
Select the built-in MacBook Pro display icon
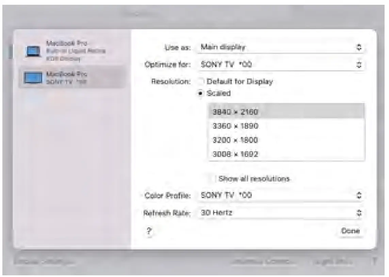[33, 51]
